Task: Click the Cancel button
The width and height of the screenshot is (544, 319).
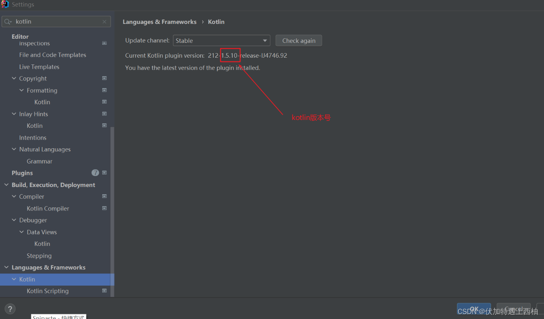Action: coord(514,309)
